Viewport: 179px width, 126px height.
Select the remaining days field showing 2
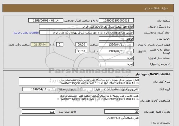[x=60, y=45]
